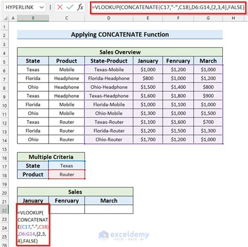Image resolution: width=248 pixels, height=247 pixels.
Task: Click the 'Fenruary' heading in Sales results
Action: (66, 200)
